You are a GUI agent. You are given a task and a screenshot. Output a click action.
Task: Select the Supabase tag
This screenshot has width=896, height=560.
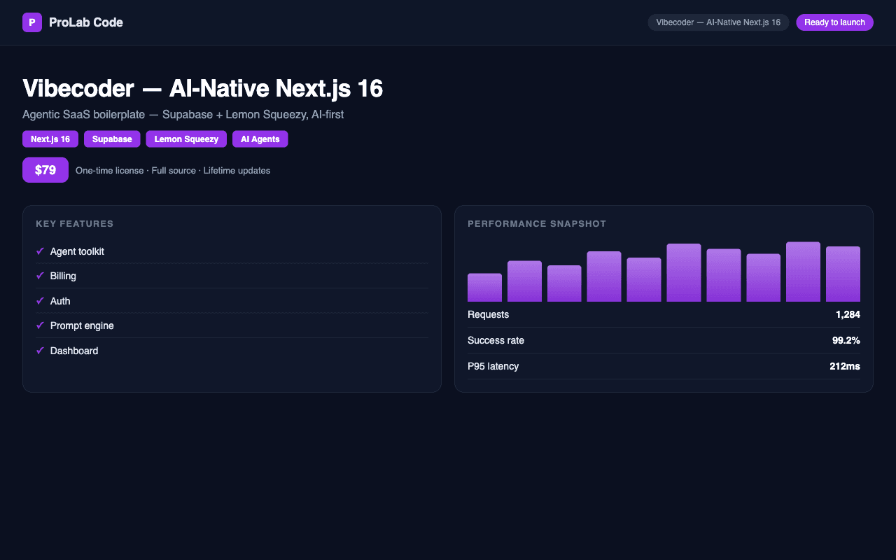click(112, 139)
